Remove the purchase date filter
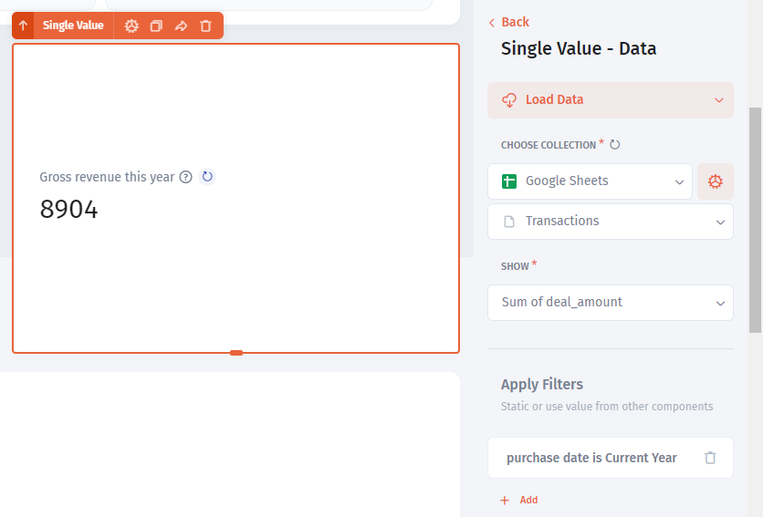 click(x=710, y=458)
